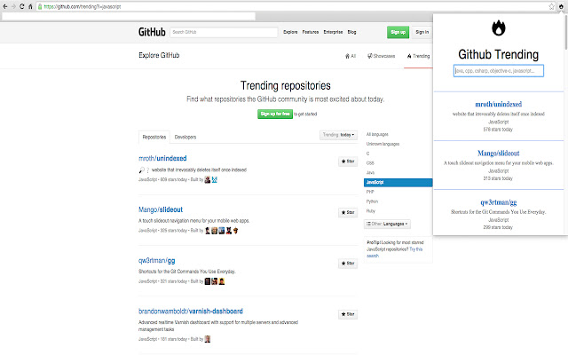This screenshot has height=355, width=568.
Task: Open the Trending today dropdown
Action: click(x=338, y=135)
